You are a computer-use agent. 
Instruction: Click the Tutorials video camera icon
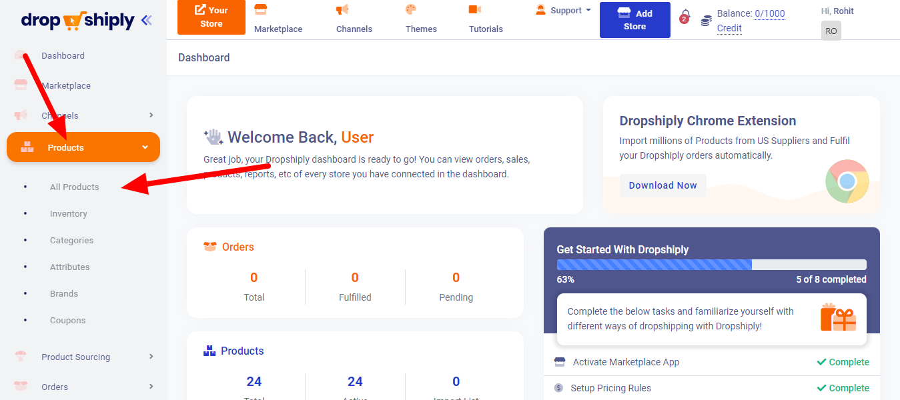[x=475, y=9]
